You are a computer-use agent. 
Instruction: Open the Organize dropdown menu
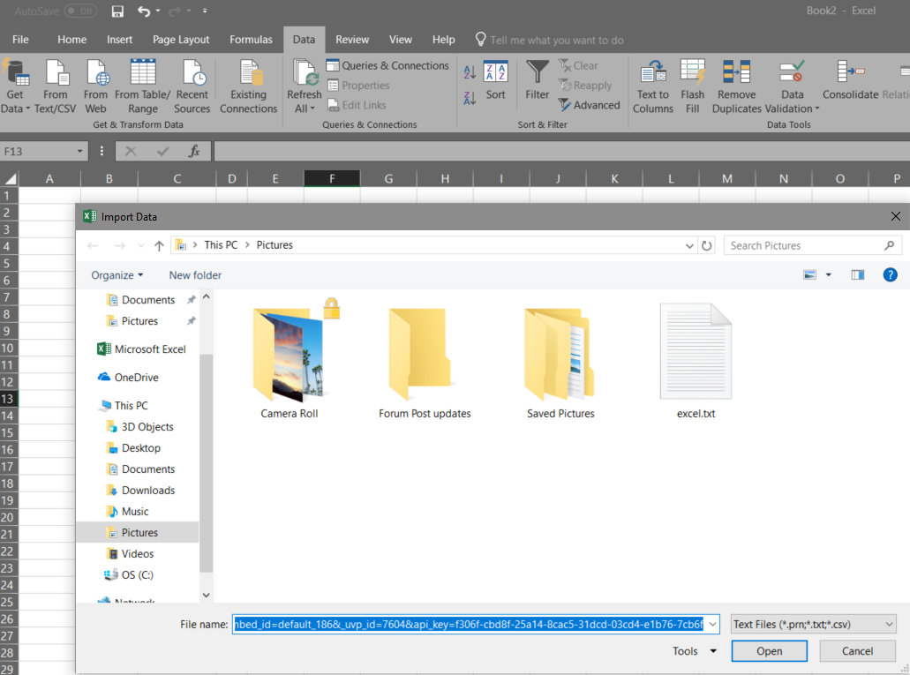click(117, 275)
